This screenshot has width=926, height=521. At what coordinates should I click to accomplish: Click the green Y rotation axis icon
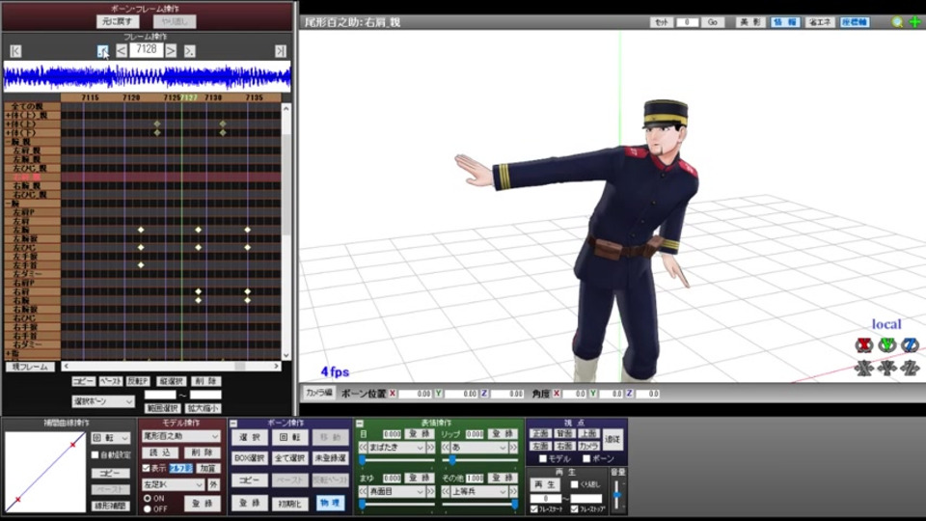tap(887, 345)
